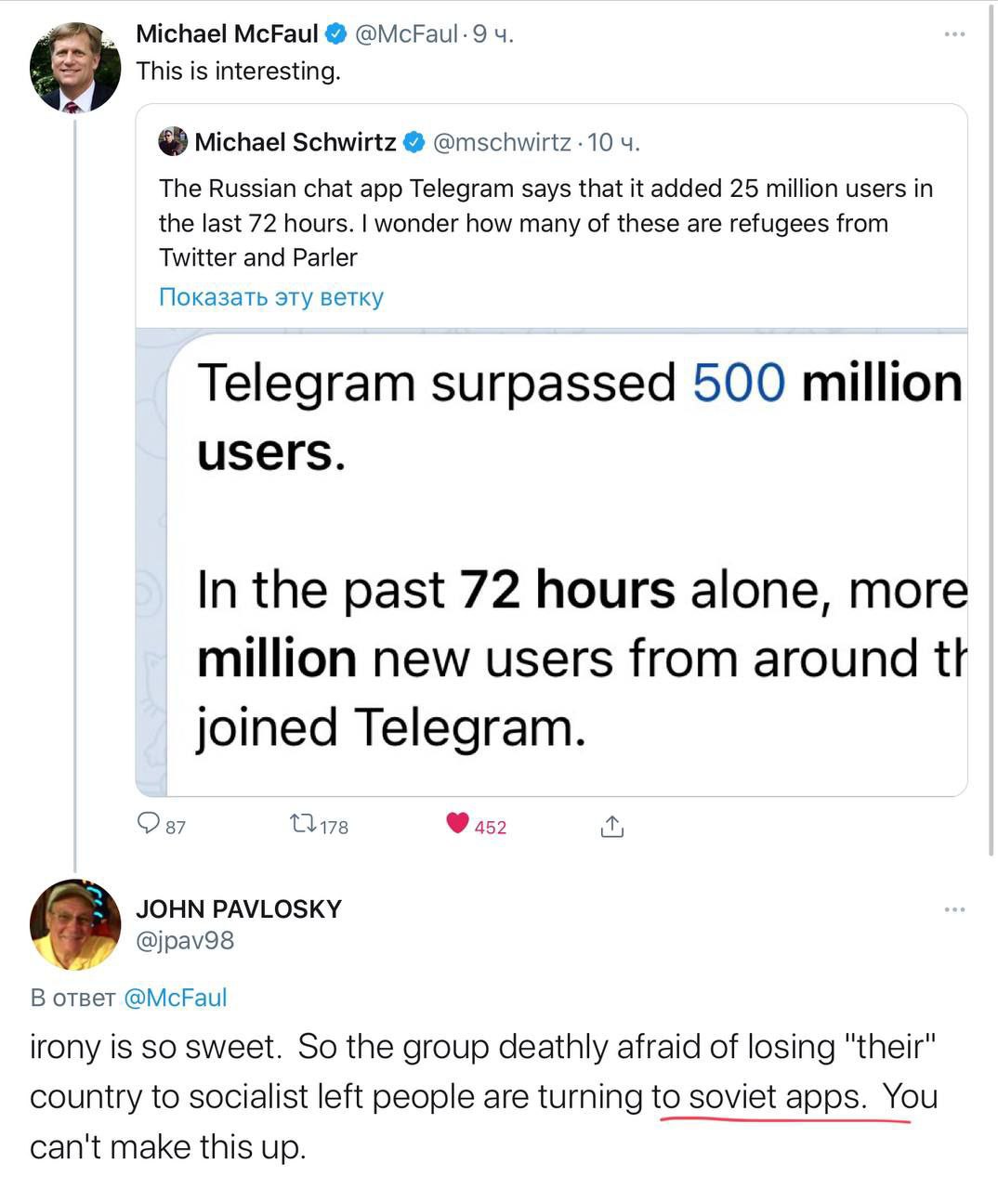
Task: Open Michael McFaul's profile avatar
Action: [75, 67]
